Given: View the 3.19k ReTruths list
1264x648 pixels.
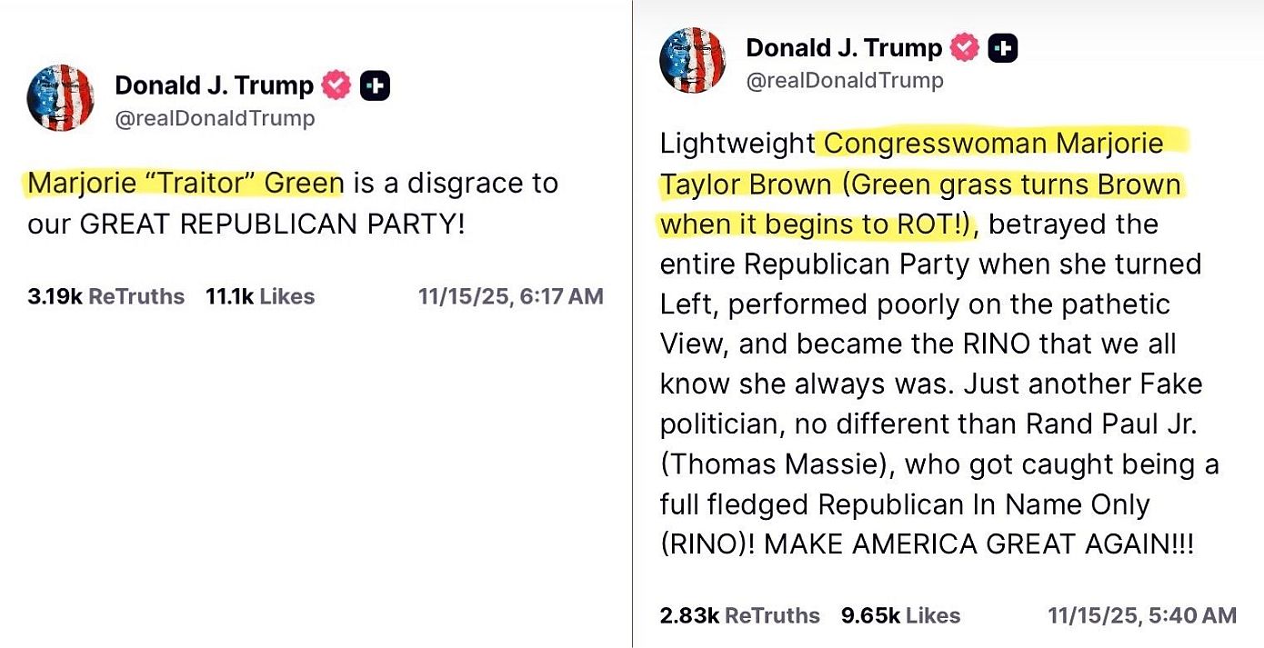Looking at the screenshot, I should point(105,297).
